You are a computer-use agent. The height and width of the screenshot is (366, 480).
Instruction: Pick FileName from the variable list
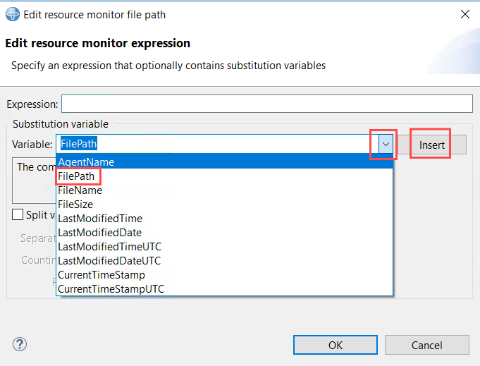point(224,190)
